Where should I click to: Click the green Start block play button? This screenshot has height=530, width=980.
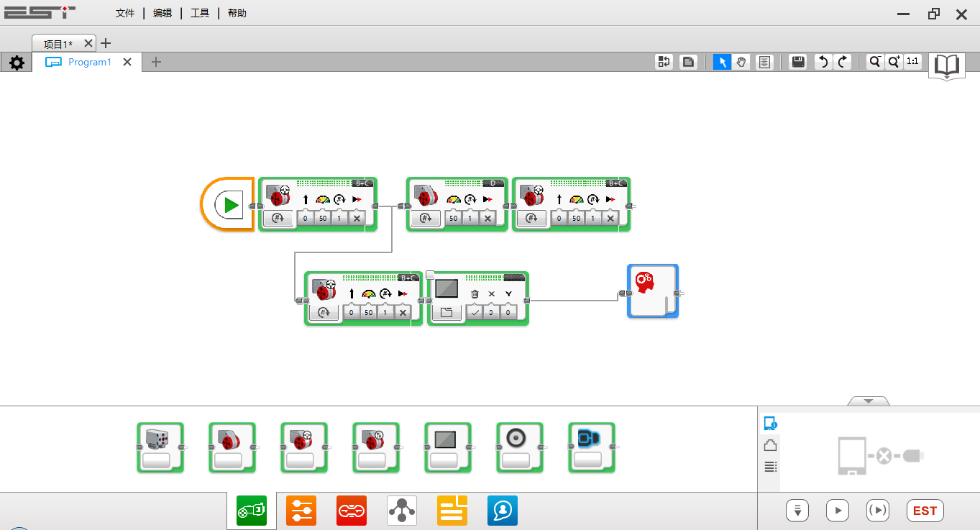point(231,205)
